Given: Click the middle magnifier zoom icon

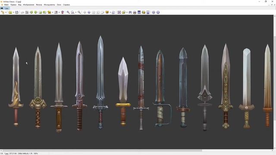Looking at the screenshot, I should (x=72, y=12).
